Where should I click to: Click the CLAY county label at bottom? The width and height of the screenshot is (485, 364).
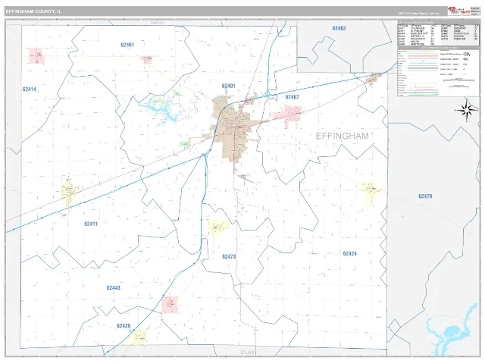[x=248, y=353]
